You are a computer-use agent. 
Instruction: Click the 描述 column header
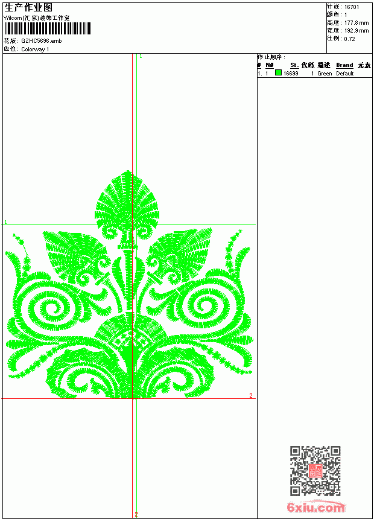coord(324,65)
